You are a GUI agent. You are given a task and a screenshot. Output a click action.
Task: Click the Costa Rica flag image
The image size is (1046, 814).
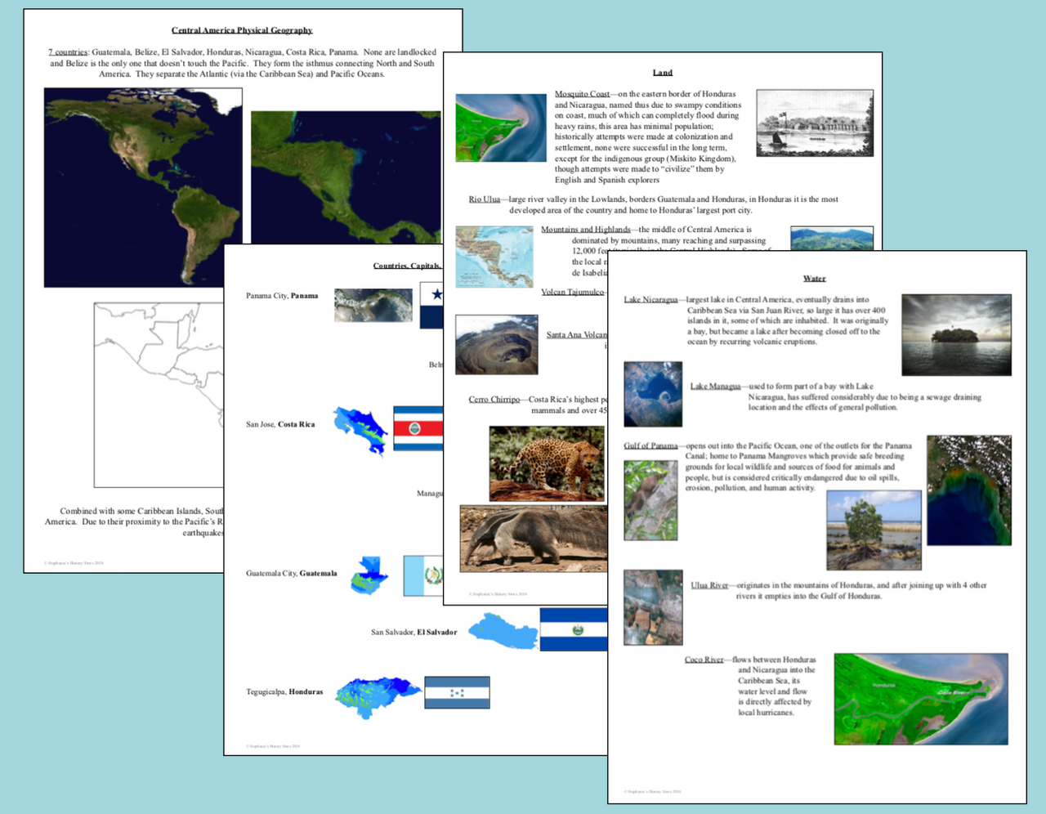(x=418, y=427)
